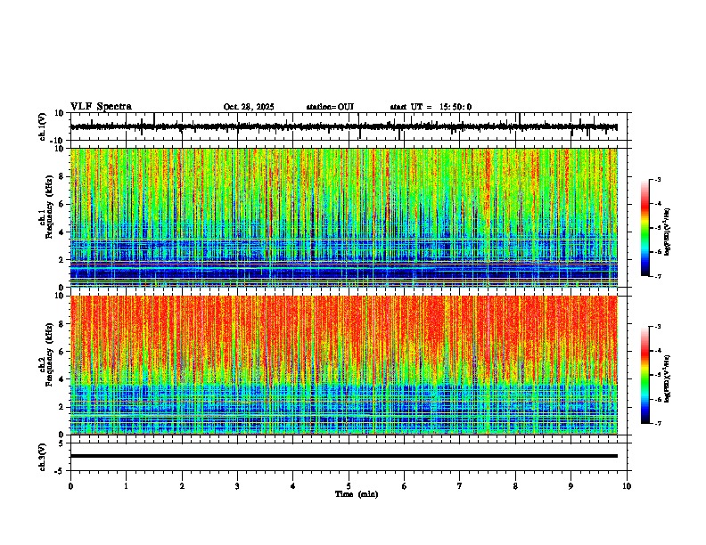Click the 'start UT = 15:50:0' header text
Viewport: 706px width, 545px height.
[x=431, y=107]
